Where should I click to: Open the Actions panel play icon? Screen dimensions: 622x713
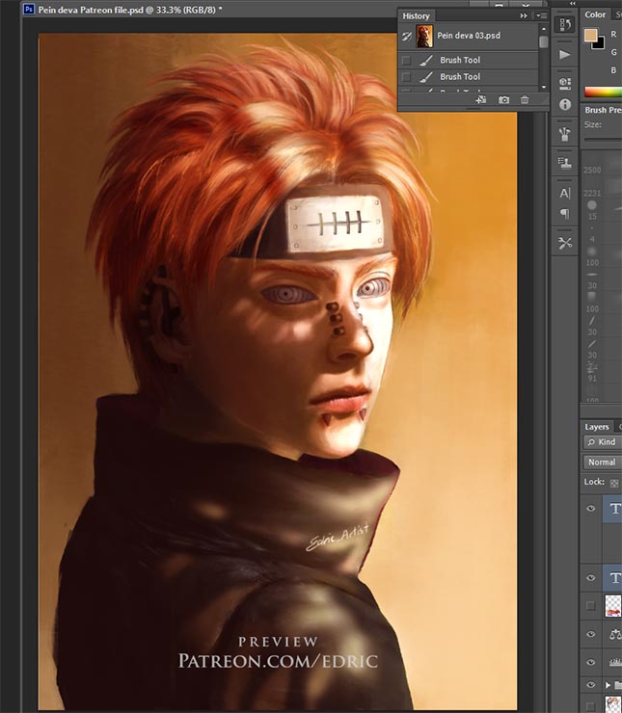[x=565, y=55]
